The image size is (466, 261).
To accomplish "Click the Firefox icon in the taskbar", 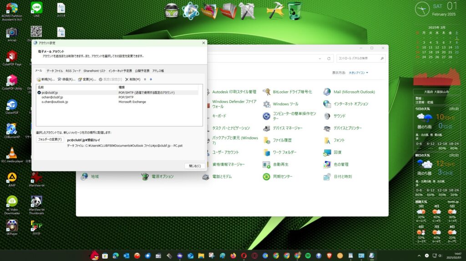I will pos(233,256).
